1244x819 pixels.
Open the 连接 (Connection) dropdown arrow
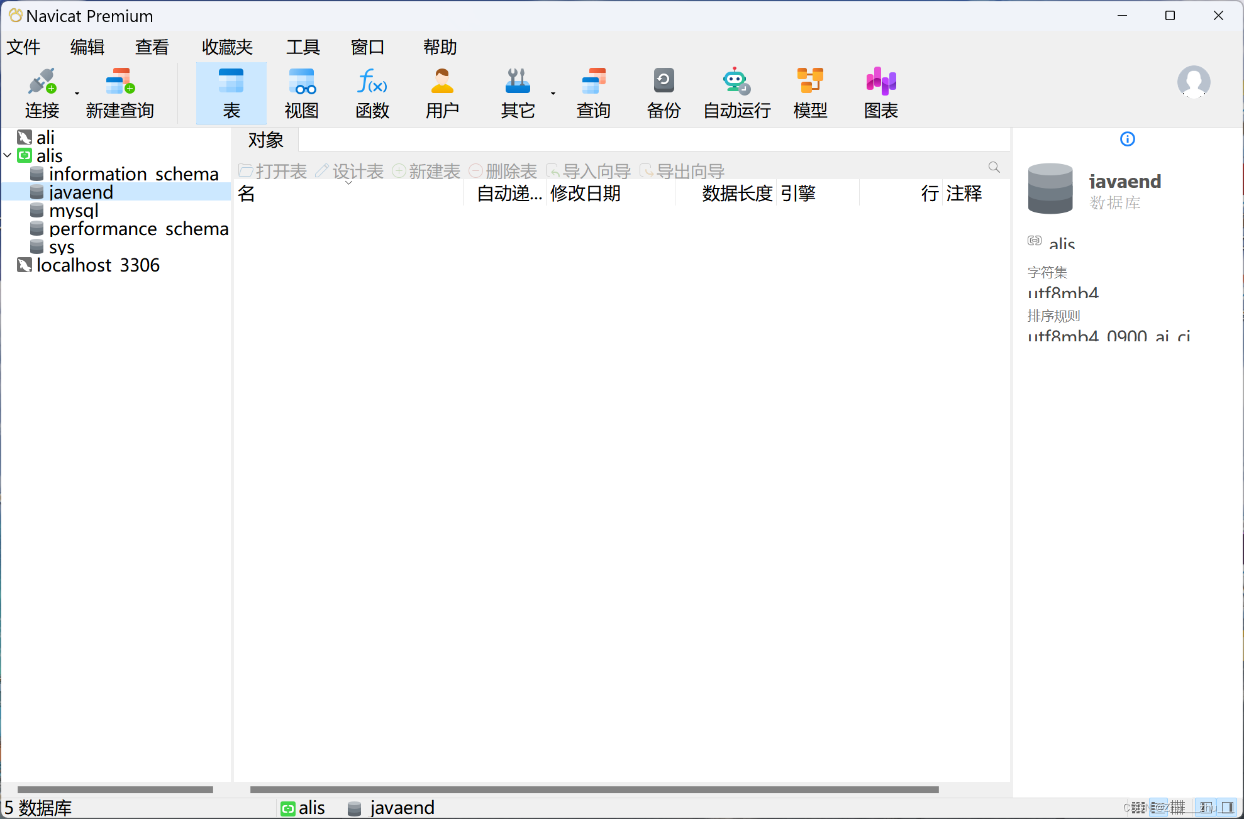pyautogui.click(x=77, y=94)
